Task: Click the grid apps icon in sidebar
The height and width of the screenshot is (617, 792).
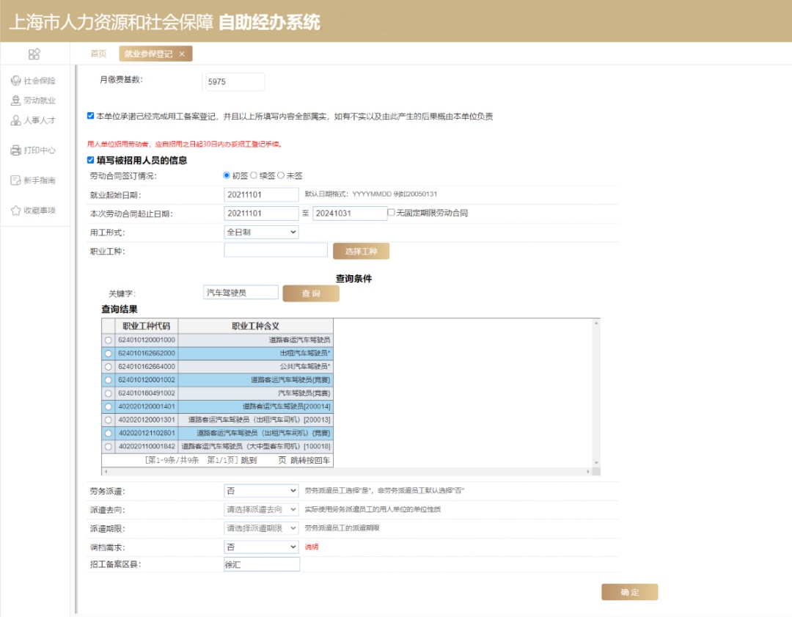Action: click(x=34, y=54)
